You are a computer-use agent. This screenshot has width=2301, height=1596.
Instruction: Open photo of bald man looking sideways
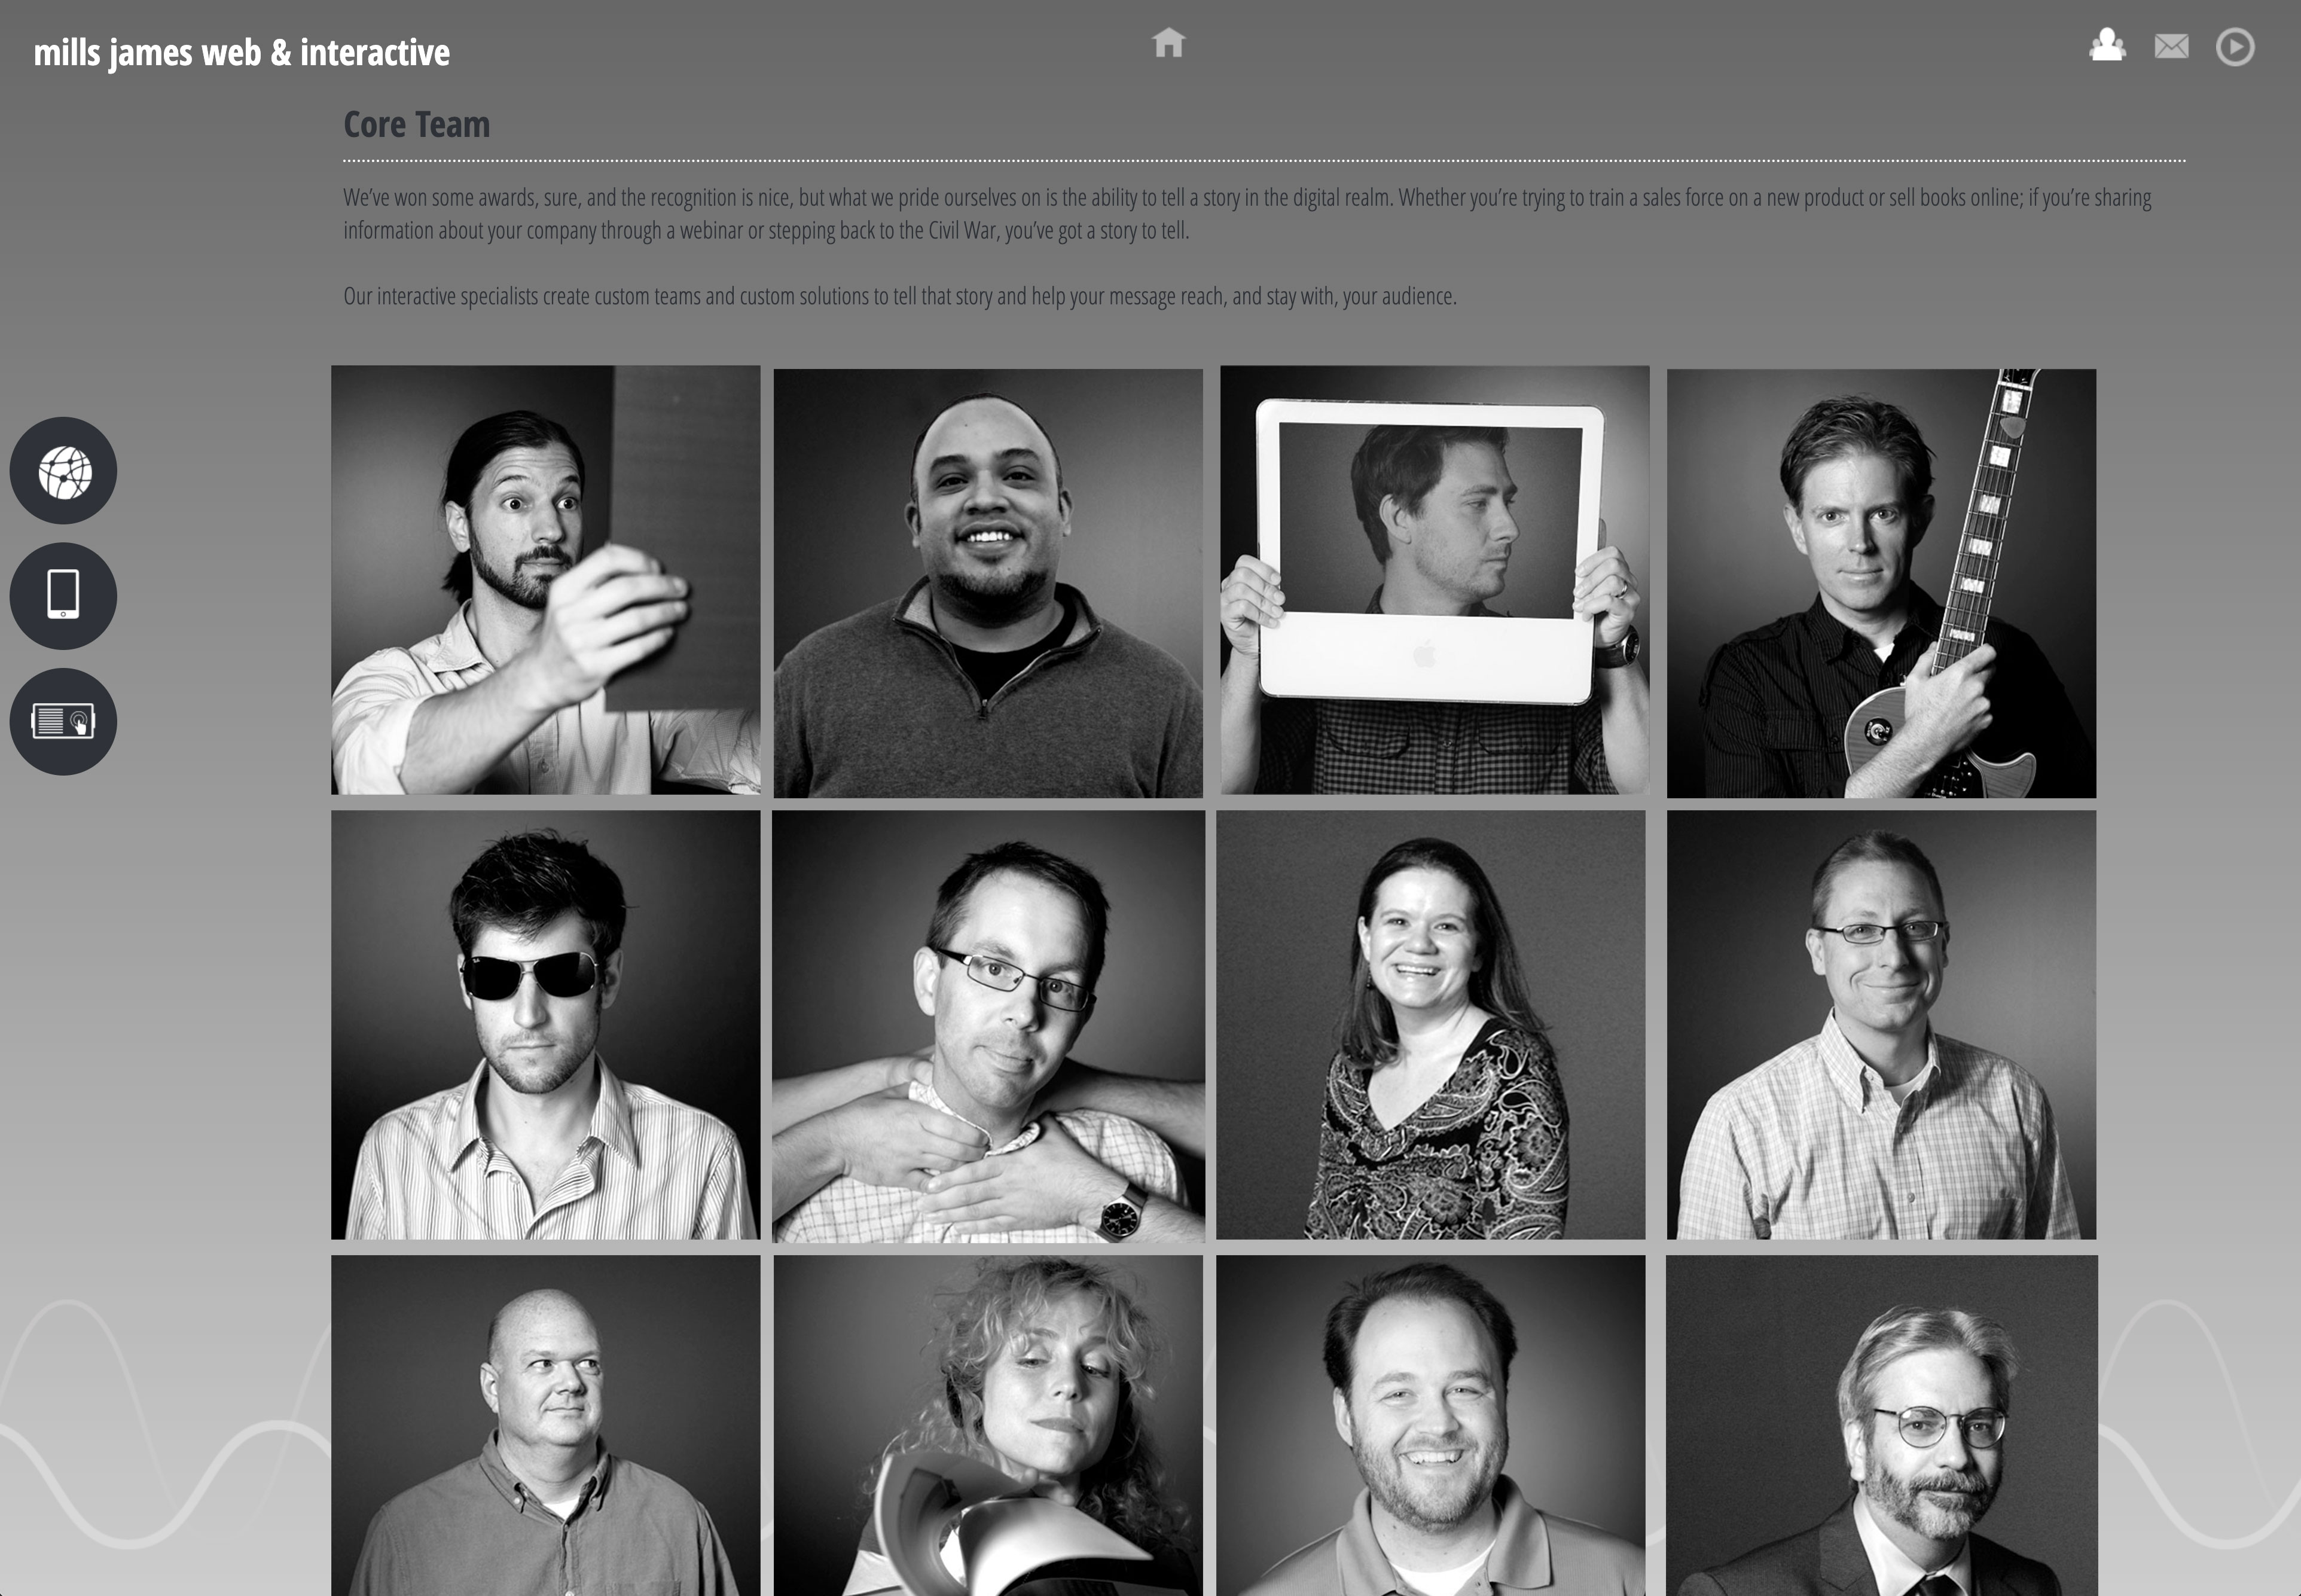click(545, 1426)
